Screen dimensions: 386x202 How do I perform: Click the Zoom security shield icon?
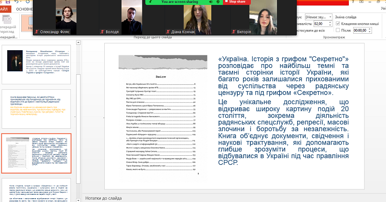pos(219,2)
